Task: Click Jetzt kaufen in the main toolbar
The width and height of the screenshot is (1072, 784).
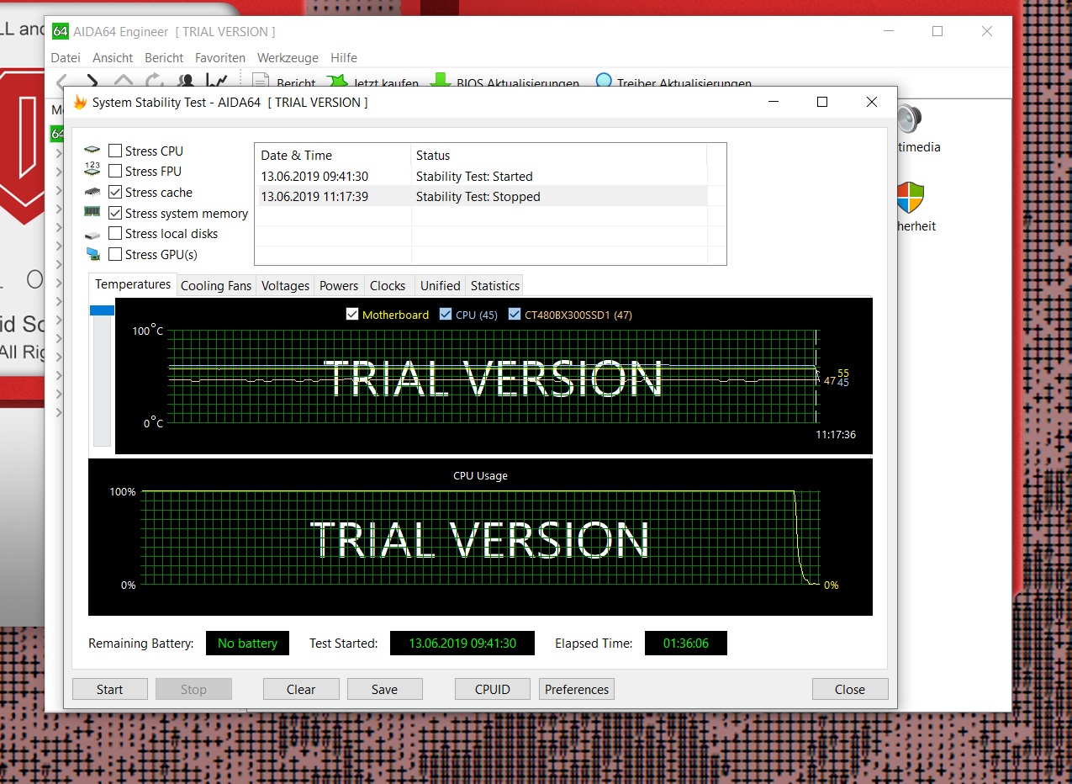Action: click(372, 82)
